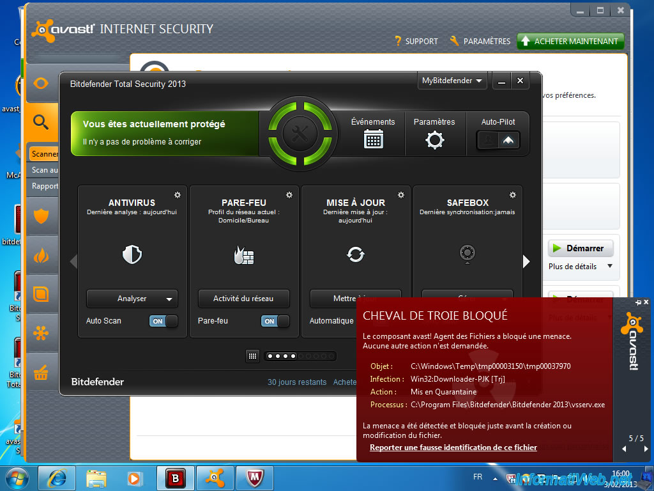Viewport: 654px width, 491px height.
Task: Open Windows Media Player from taskbar
Action: pos(134,478)
